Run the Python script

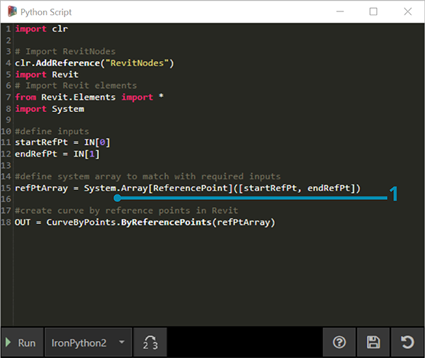coord(21,342)
